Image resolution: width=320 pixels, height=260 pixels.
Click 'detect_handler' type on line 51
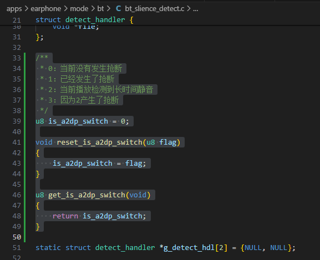coord(125,248)
